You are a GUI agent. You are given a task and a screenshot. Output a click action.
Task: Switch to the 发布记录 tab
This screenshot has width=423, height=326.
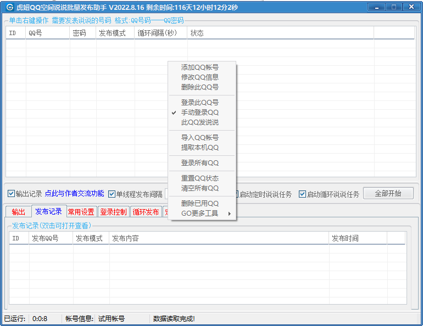click(x=49, y=211)
